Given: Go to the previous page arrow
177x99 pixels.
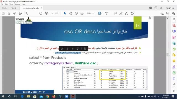Looking at the screenshot, I should [x=41, y=13].
